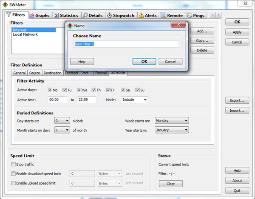Open the Year starts in dropdown

point(171,130)
